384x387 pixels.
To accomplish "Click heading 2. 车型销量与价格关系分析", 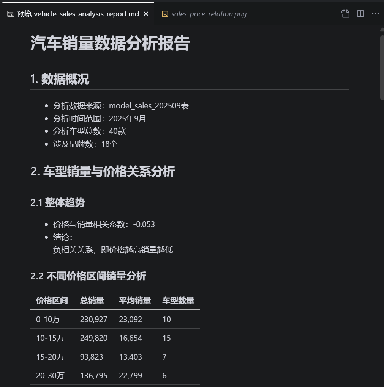I will (x=103, y=171).
